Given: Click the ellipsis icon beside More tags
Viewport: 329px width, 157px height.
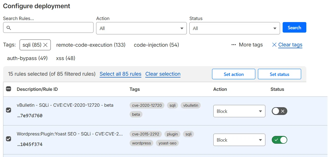Looking at the screenshot, I should 233,45.
